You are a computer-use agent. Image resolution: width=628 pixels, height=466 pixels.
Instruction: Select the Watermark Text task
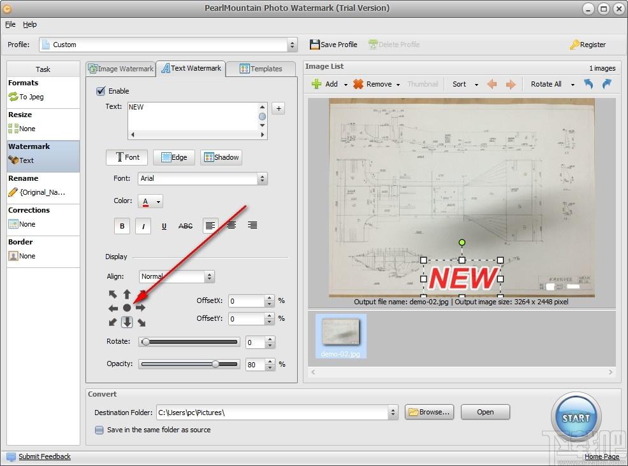(43, 156)
